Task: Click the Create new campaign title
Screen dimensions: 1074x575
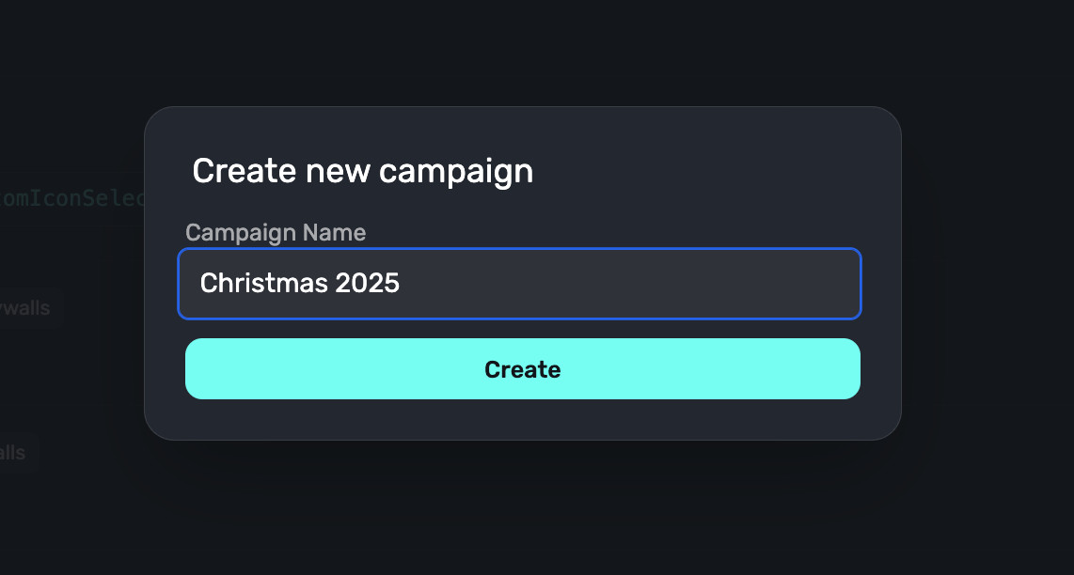Action: pos(362,170)
